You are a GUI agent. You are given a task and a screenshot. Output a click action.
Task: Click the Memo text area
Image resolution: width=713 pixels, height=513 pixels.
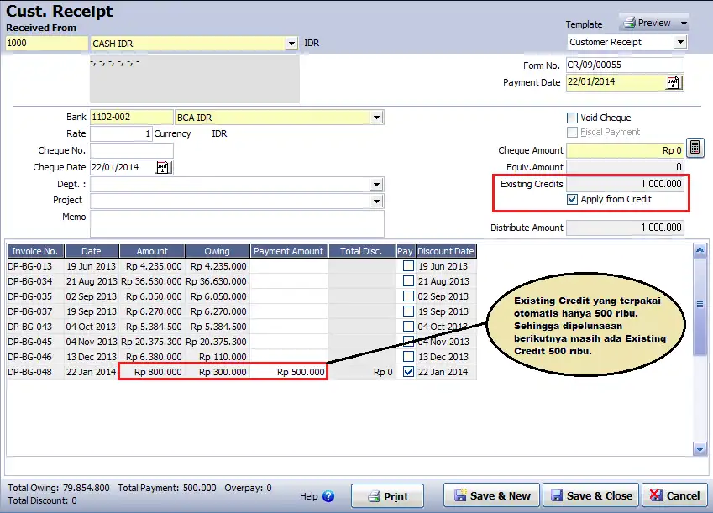(237, 223)
